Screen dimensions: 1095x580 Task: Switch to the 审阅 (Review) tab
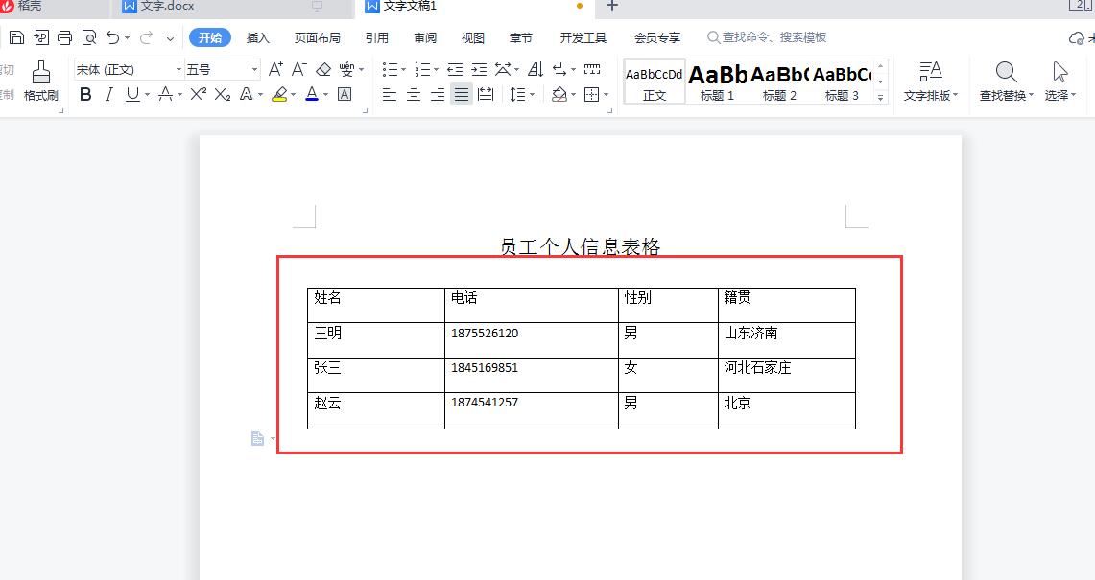(x=424, y=37)
